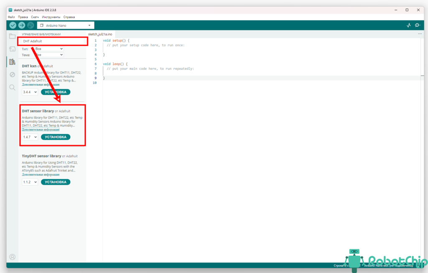Open more info link for DHT kxn
Screen dimensions: 428x273
(x=41, y=84)
